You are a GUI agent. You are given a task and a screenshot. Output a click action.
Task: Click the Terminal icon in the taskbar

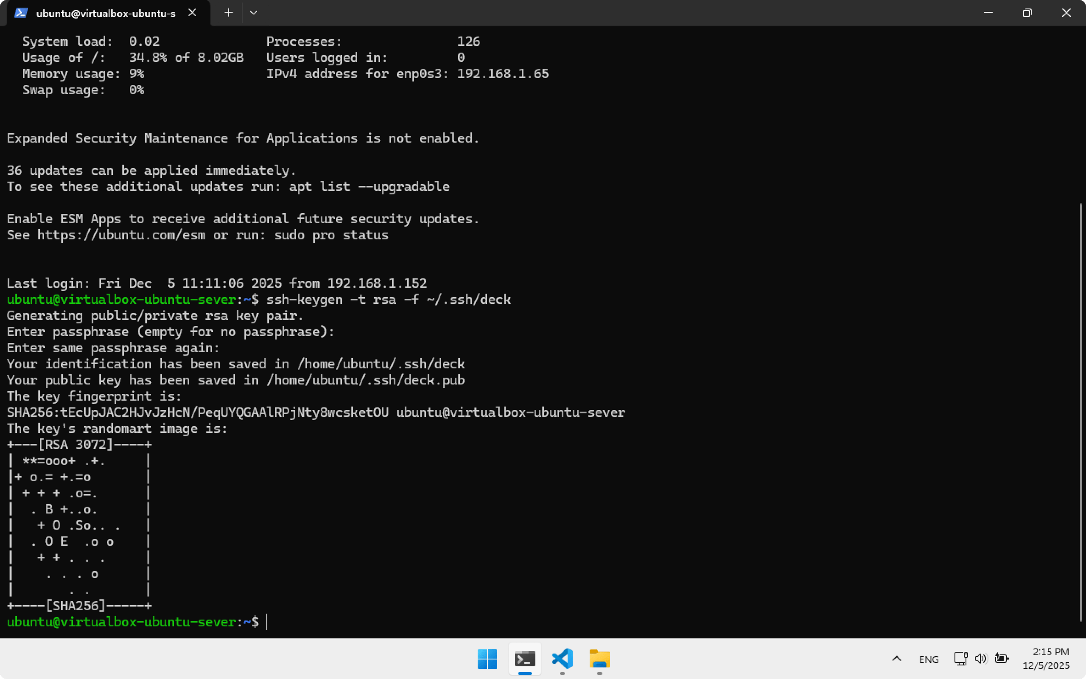pos(525,659)
